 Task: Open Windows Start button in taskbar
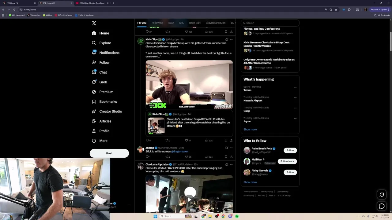155,216
